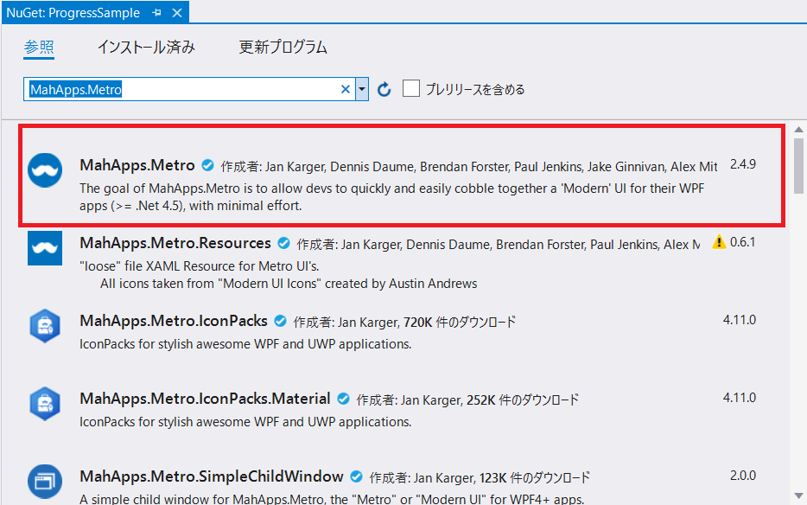Click version number 2.0.0

[x=743, y=476]
